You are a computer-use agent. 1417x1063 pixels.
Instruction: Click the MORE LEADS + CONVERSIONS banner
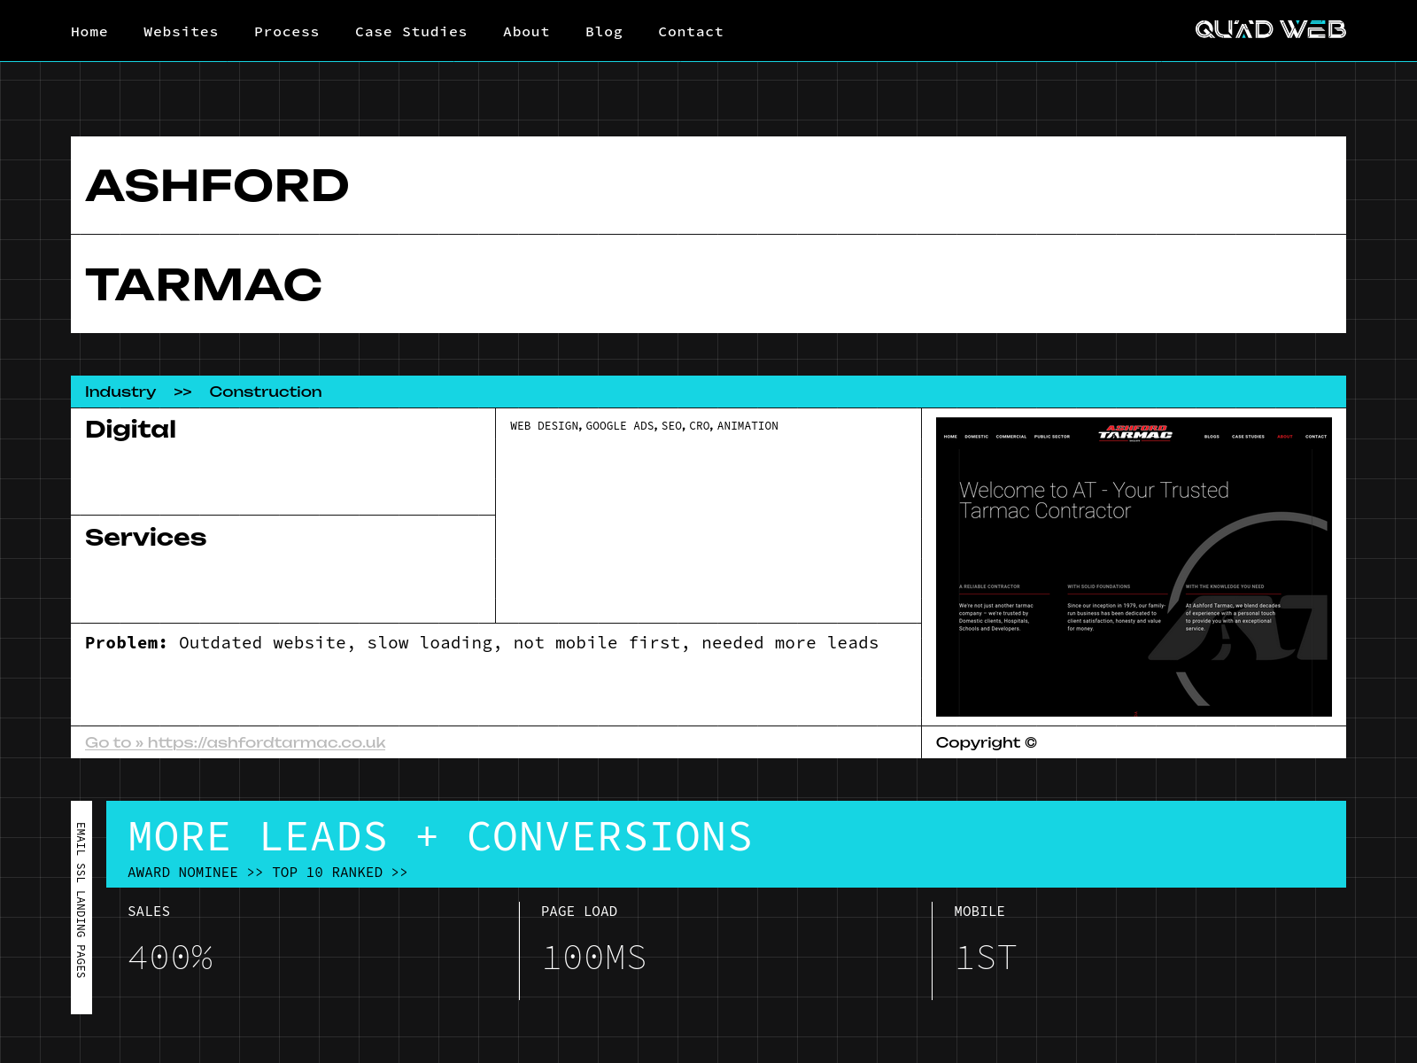click(x=726, y=844)
